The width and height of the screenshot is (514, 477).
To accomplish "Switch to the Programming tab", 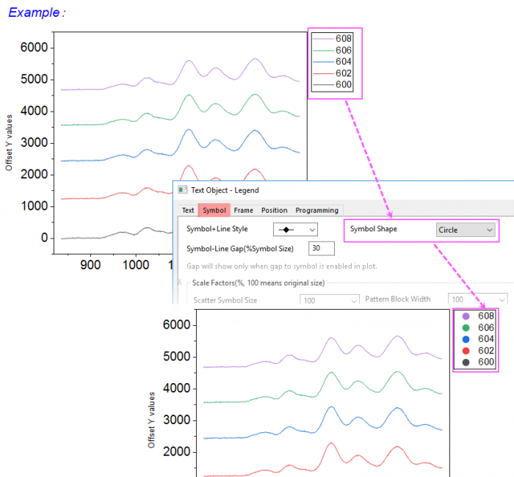I will click(317, 211).
